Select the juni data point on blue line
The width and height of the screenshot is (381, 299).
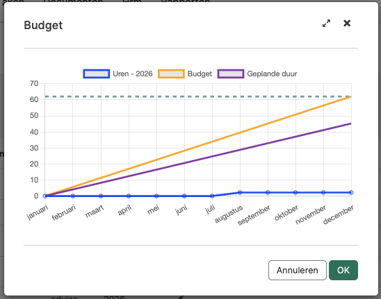pyautogui.click(x=184, y=196)
